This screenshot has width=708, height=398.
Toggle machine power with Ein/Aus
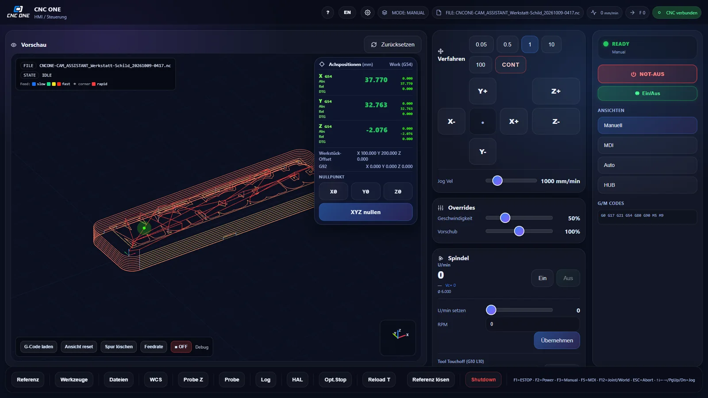click(647, 93)
